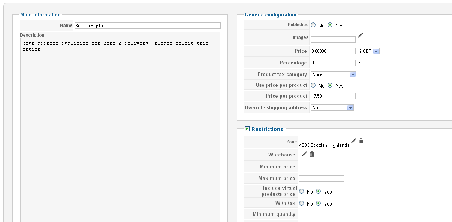Select No for Use price per product
452x222 pixels.
click(x=313, y=85)
